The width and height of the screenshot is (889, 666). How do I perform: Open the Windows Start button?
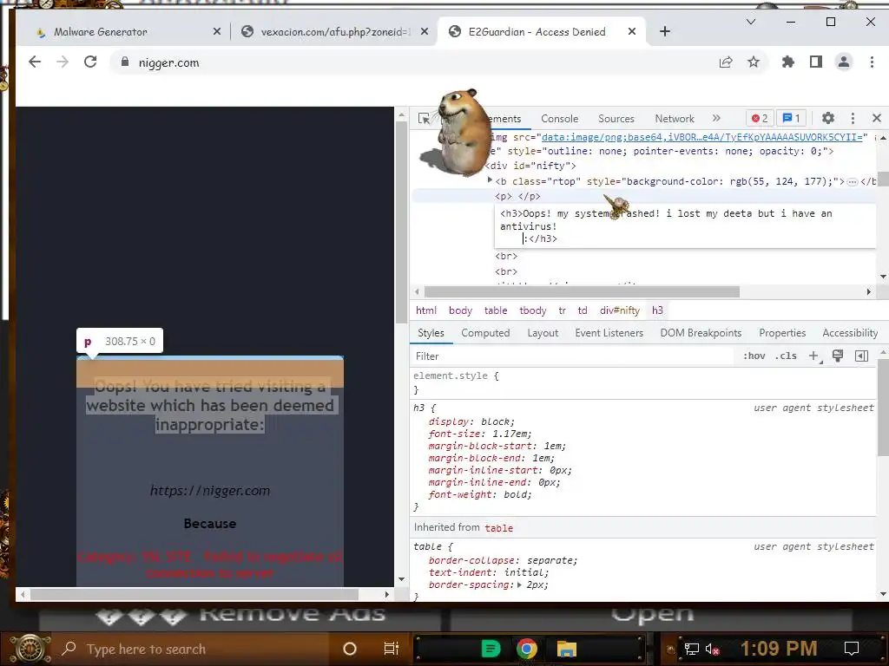30,649
